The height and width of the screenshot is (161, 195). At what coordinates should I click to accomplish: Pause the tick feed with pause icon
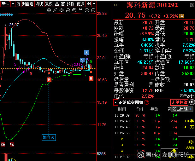[192, 102]
